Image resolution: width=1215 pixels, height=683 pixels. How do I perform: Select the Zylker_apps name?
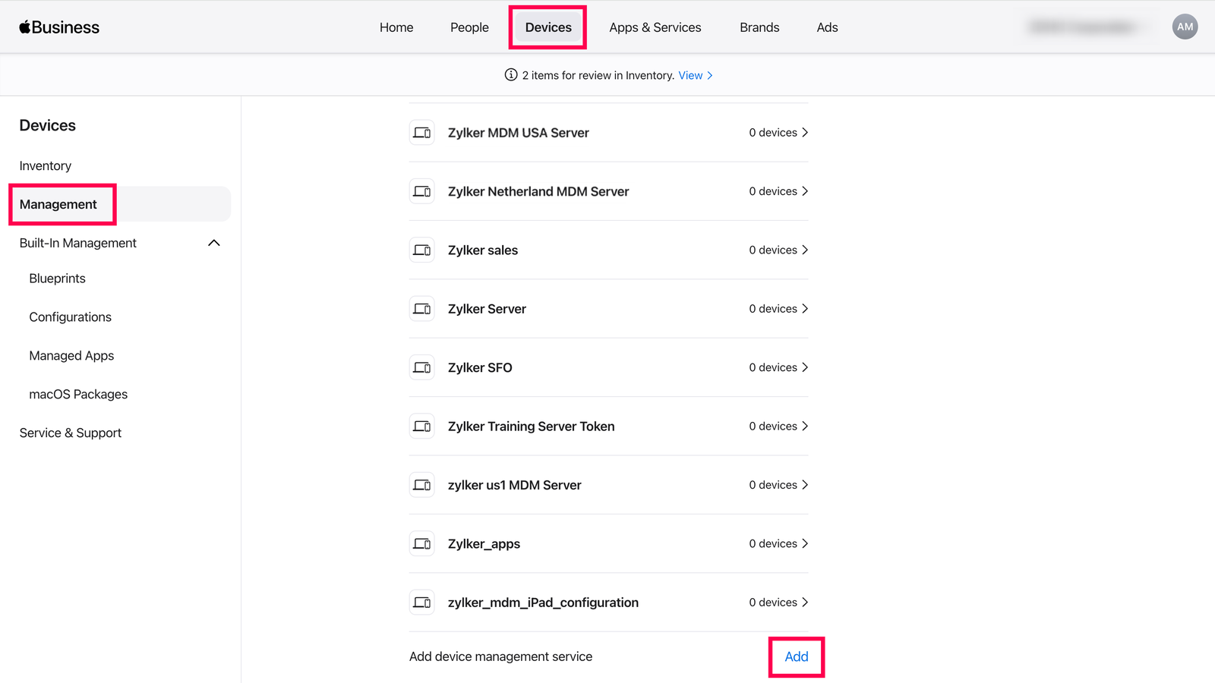coord(484,544)
